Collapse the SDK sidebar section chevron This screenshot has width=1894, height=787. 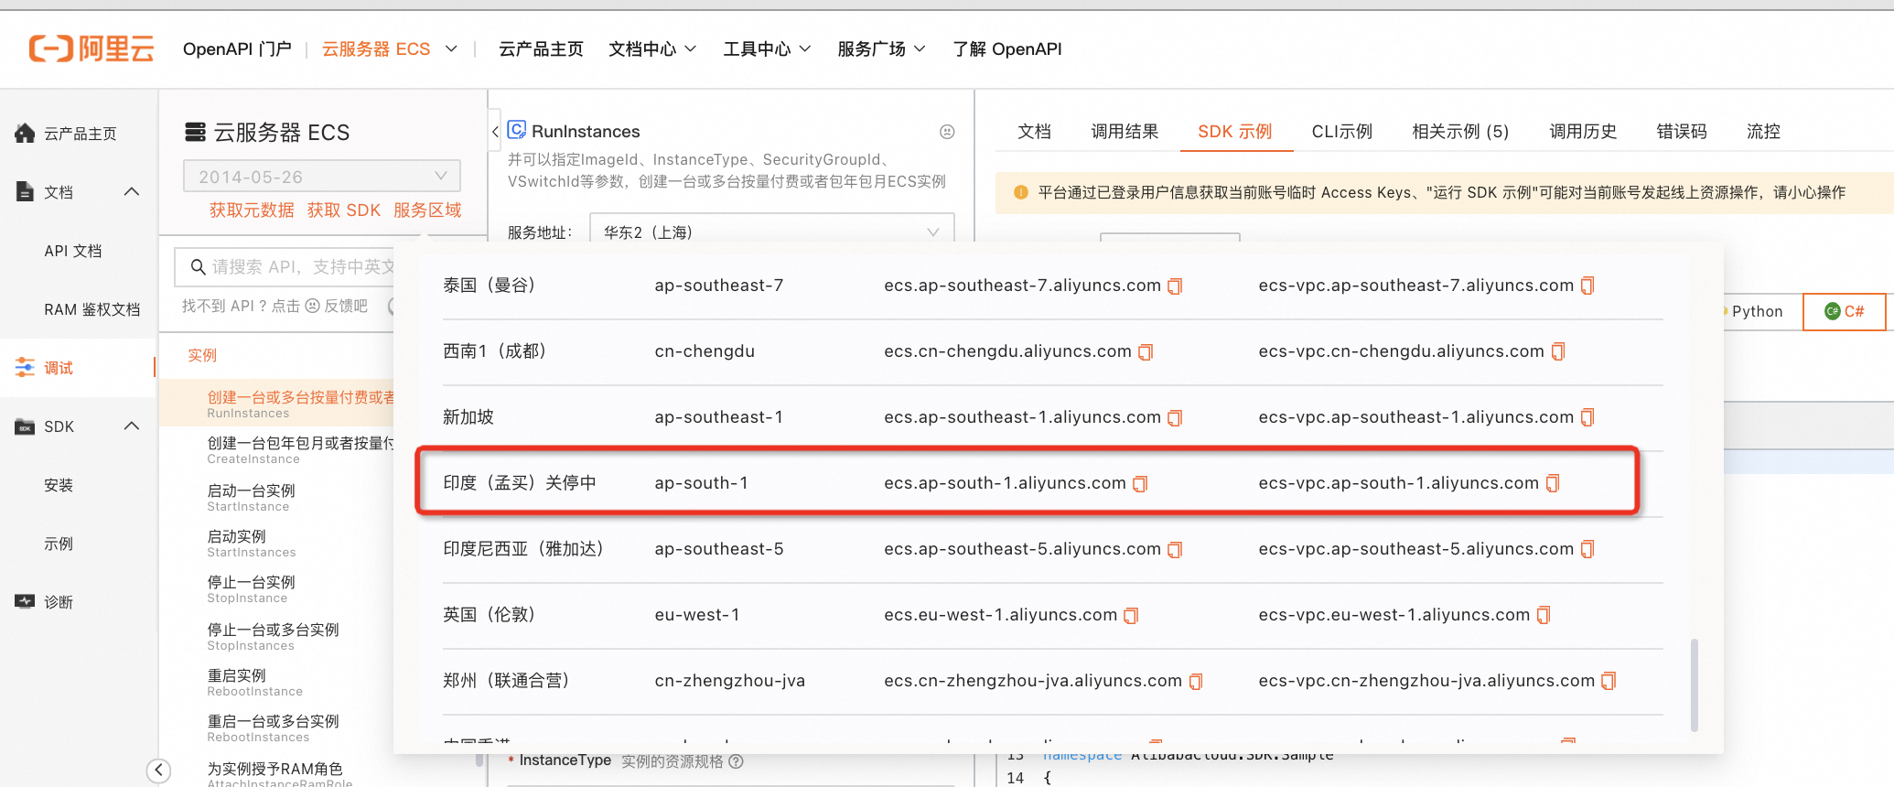(132, 426)
